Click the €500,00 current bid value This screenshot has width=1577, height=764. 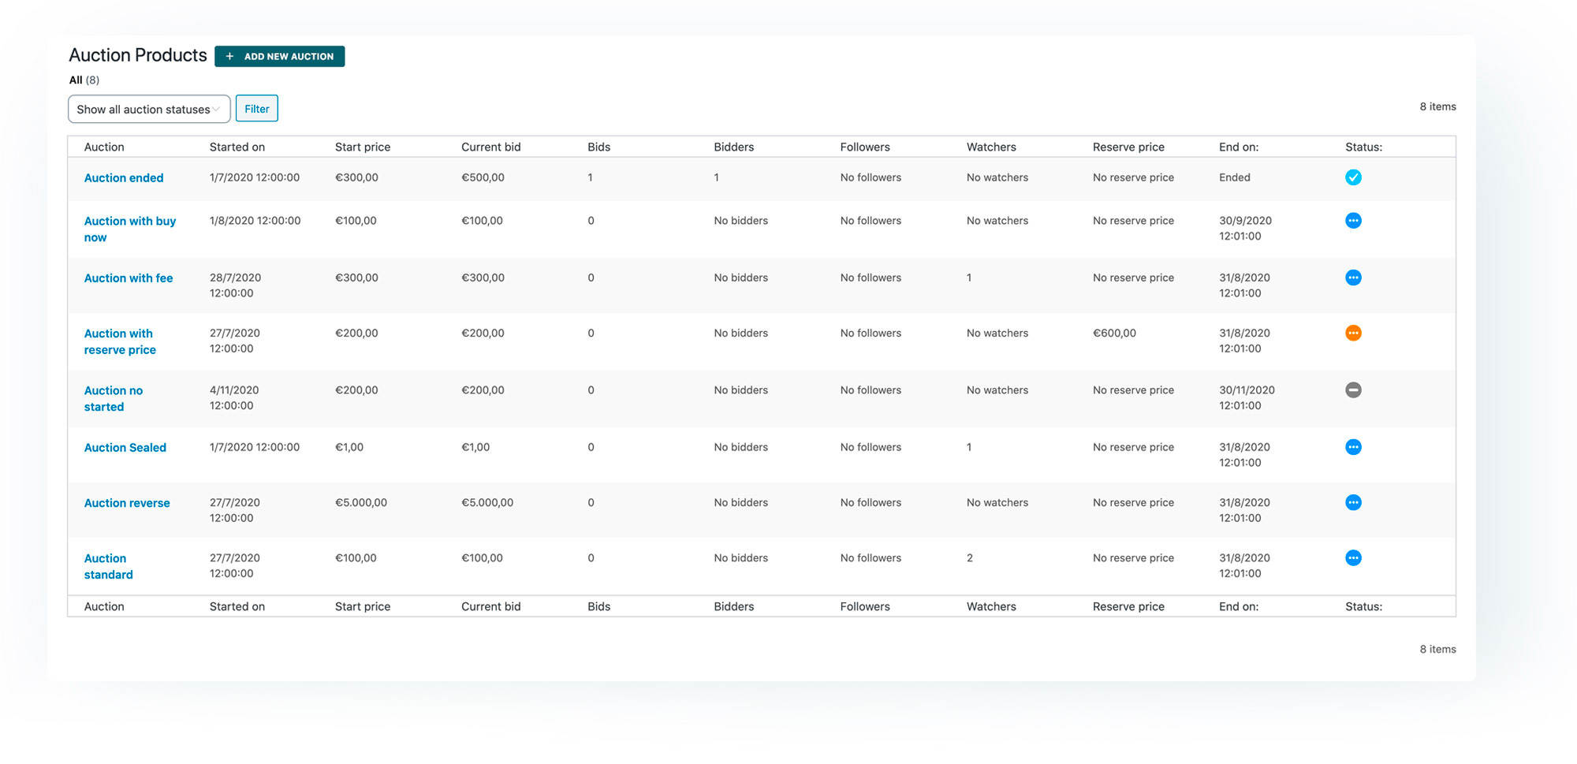pos(483,177)
